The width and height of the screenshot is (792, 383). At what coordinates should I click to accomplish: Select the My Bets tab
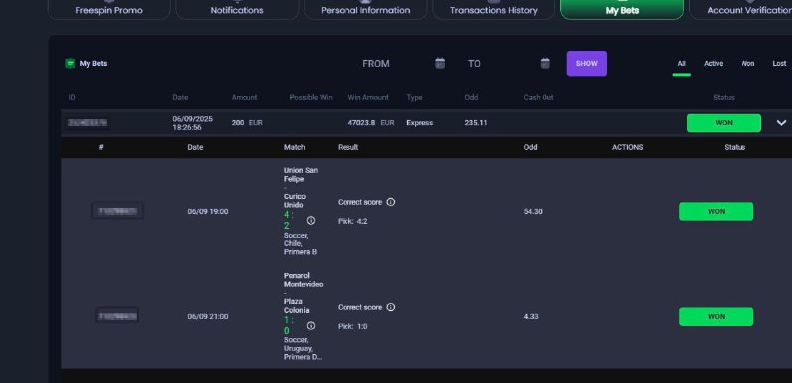[622, 10]
